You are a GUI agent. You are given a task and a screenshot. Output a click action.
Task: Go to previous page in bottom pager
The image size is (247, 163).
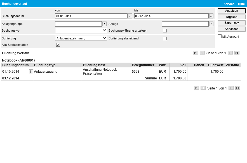[x=203, y=88]
